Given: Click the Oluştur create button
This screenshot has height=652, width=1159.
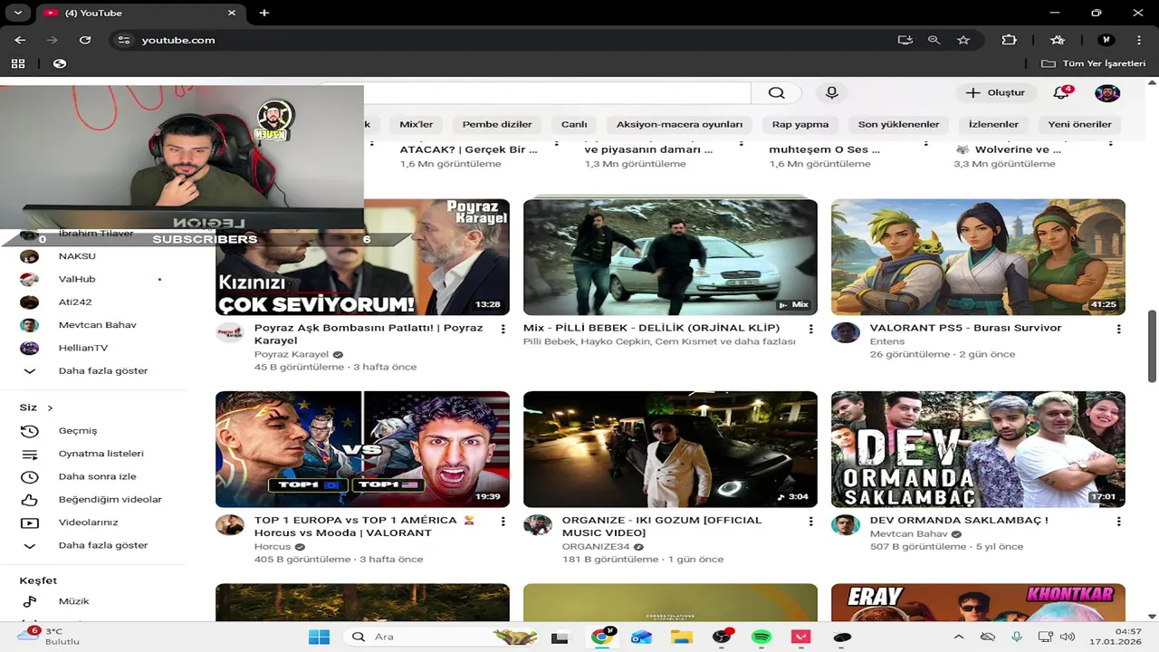Looking at the screenshot, I should point(995,92).
